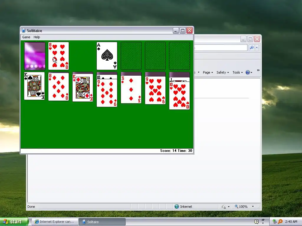Click the Internet Explorer search box
Screen dimensions: 302x226
[x=221, y=47]
